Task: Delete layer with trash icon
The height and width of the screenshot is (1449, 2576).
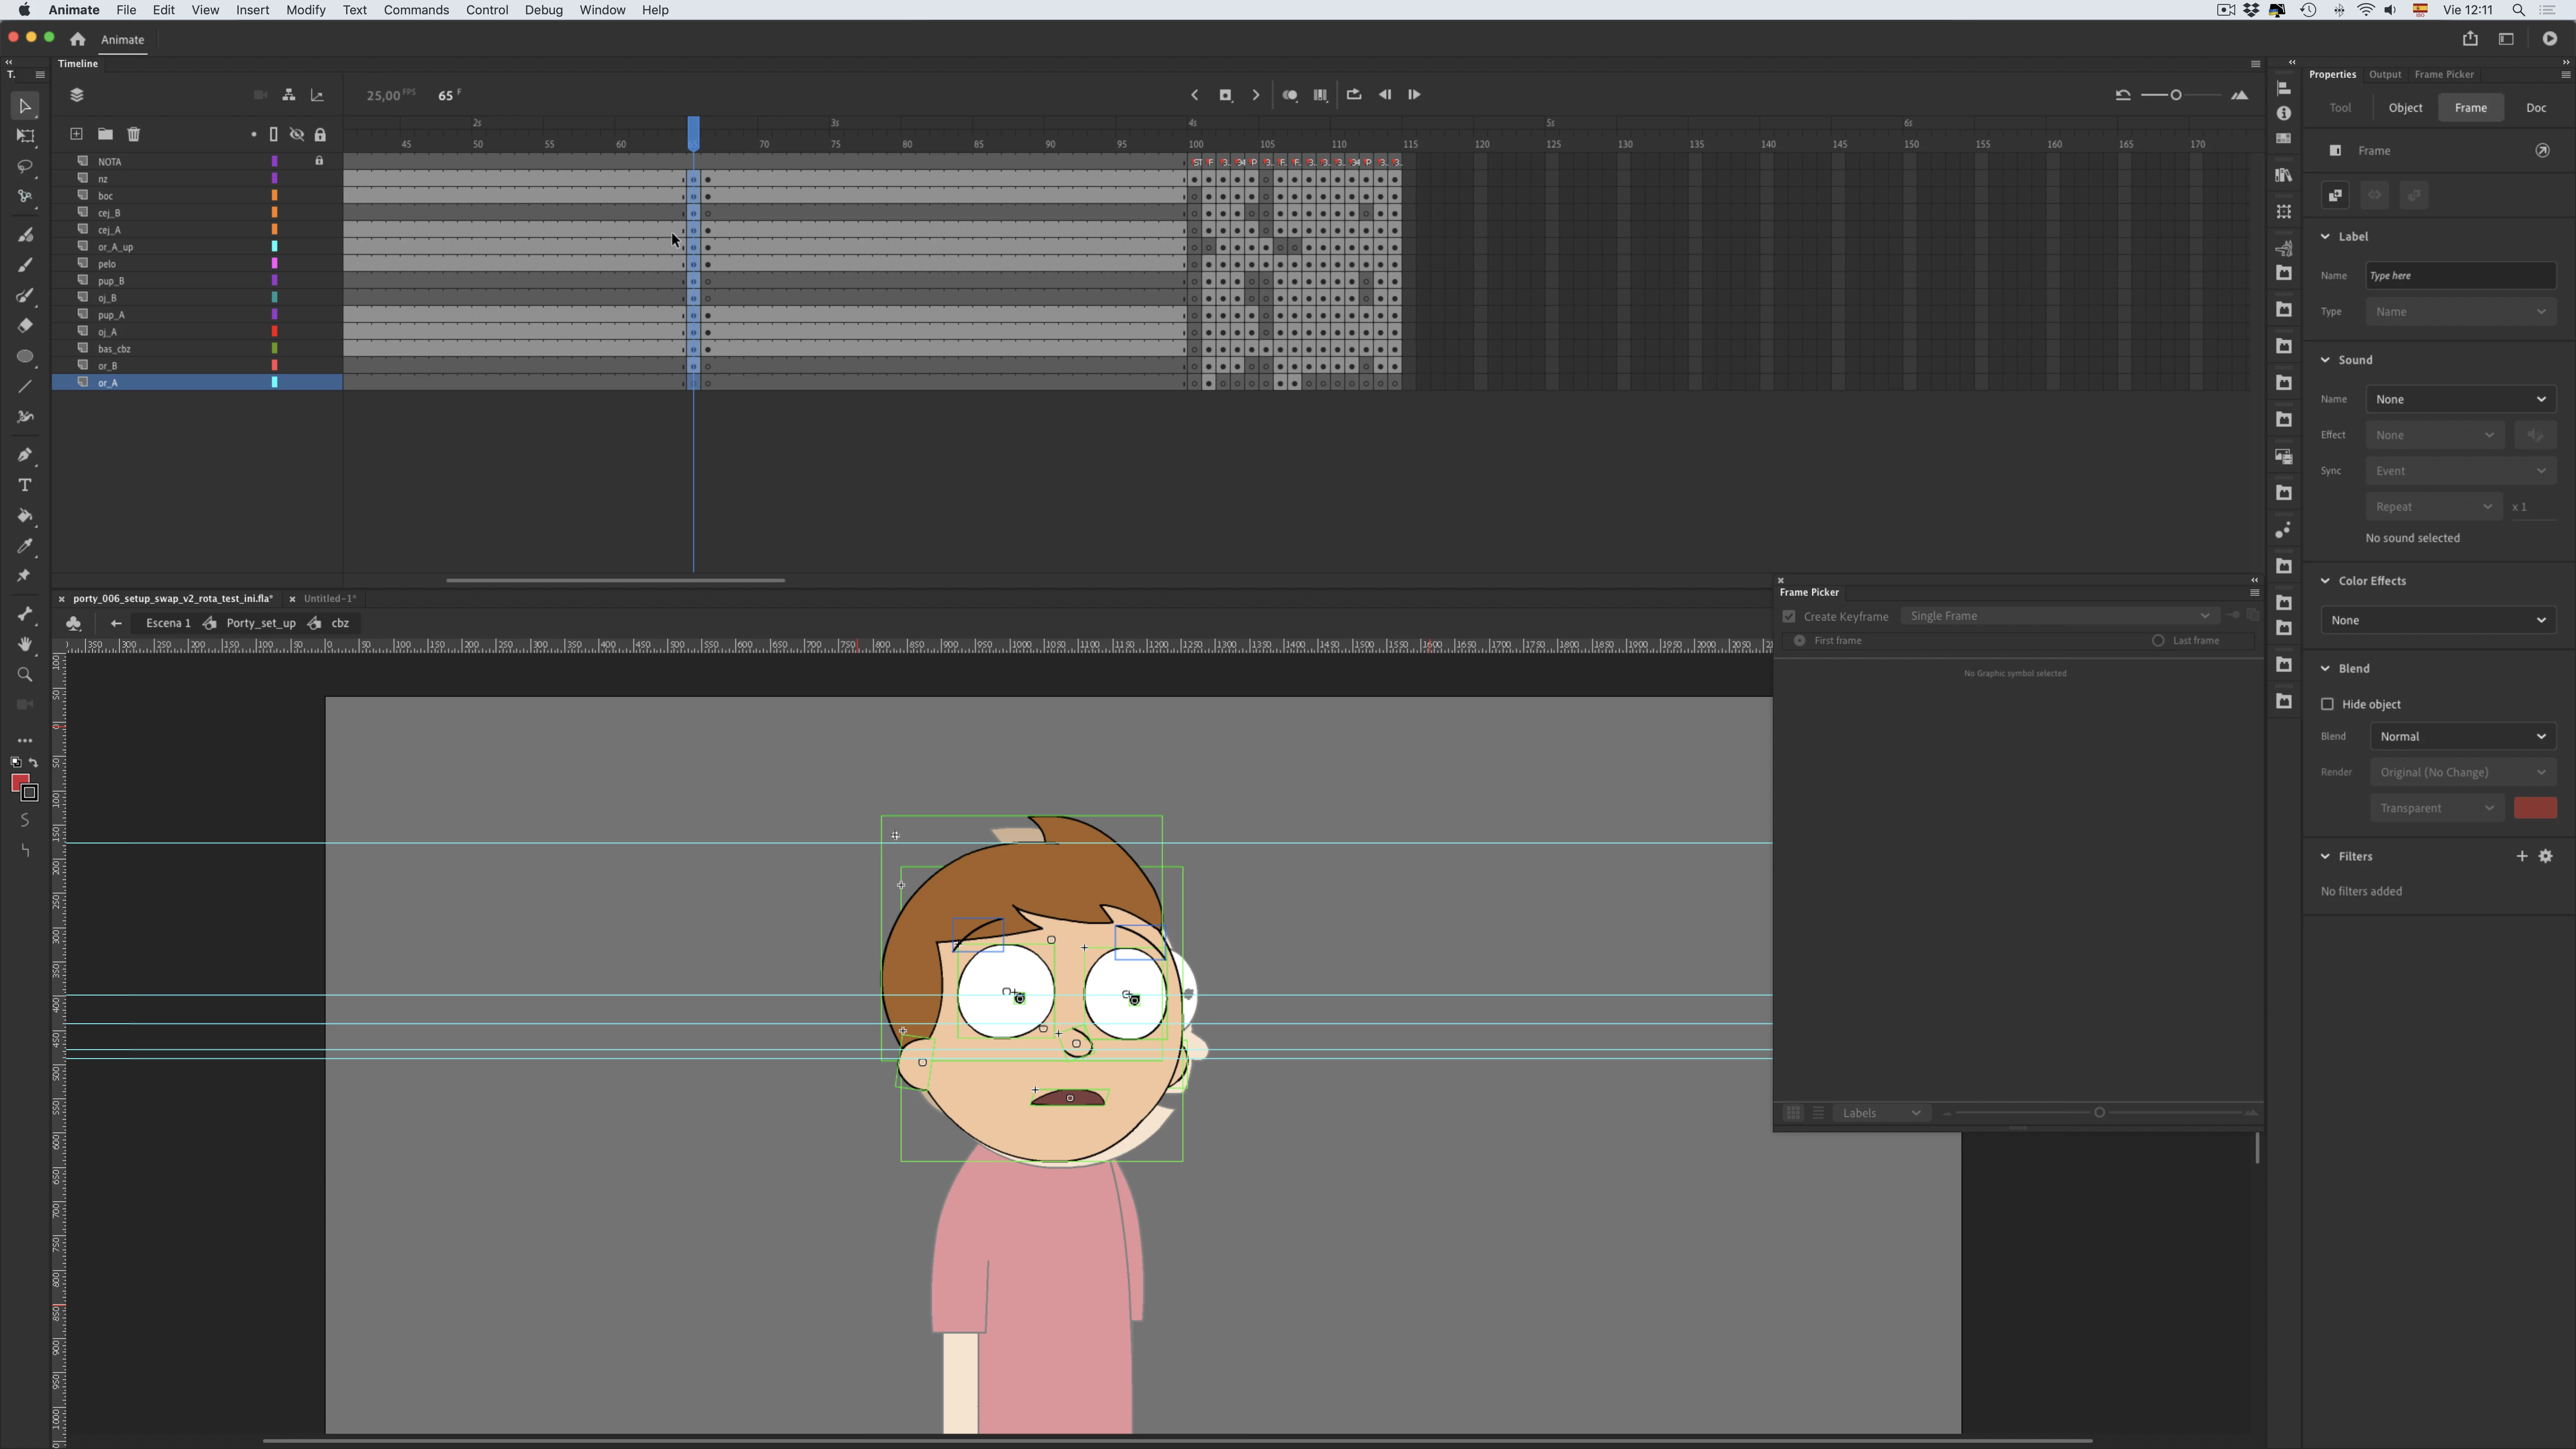Action: [x=134, y=134]
